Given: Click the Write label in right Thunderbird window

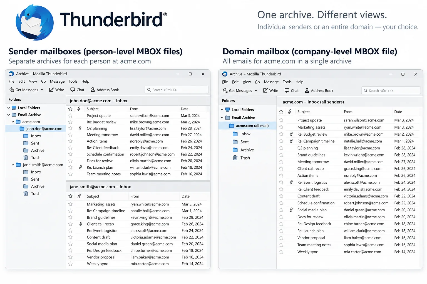Looking at the screenshot, I should (274, 90).
